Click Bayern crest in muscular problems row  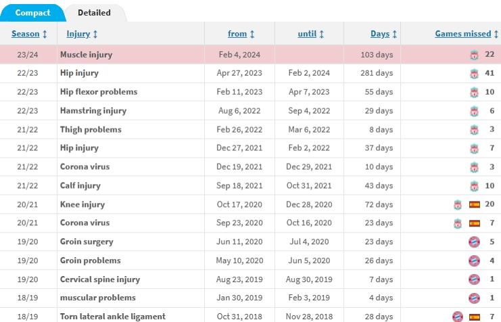pos(474,298)
